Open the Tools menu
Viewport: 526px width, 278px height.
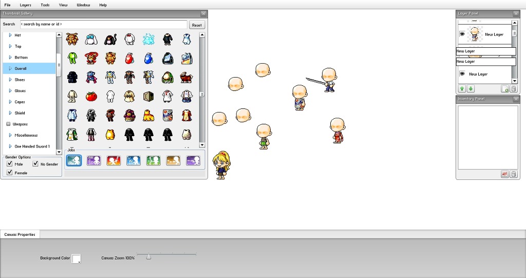click(45, 5)
